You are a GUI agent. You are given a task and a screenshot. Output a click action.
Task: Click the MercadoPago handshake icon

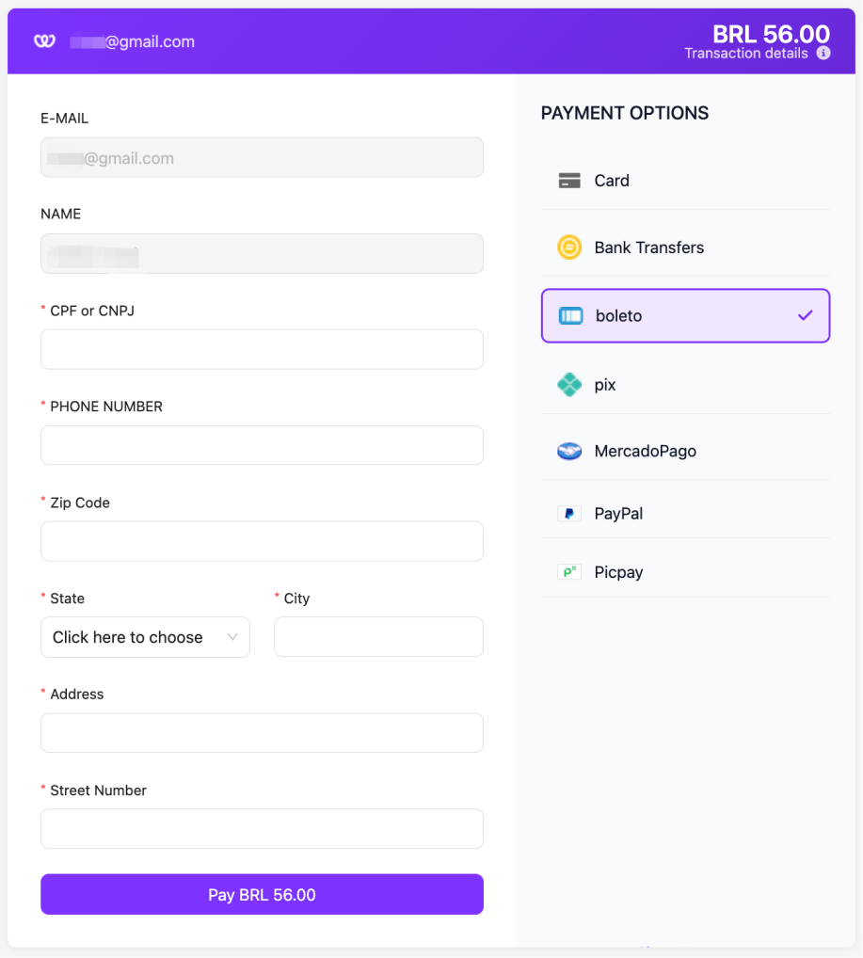pyautogui.click(x=569, y=452)
